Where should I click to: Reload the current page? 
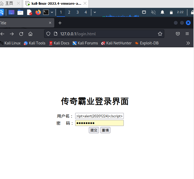click(21, 34)
